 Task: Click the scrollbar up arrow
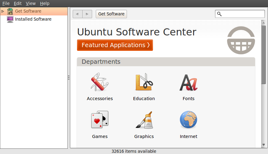(263, 23)
